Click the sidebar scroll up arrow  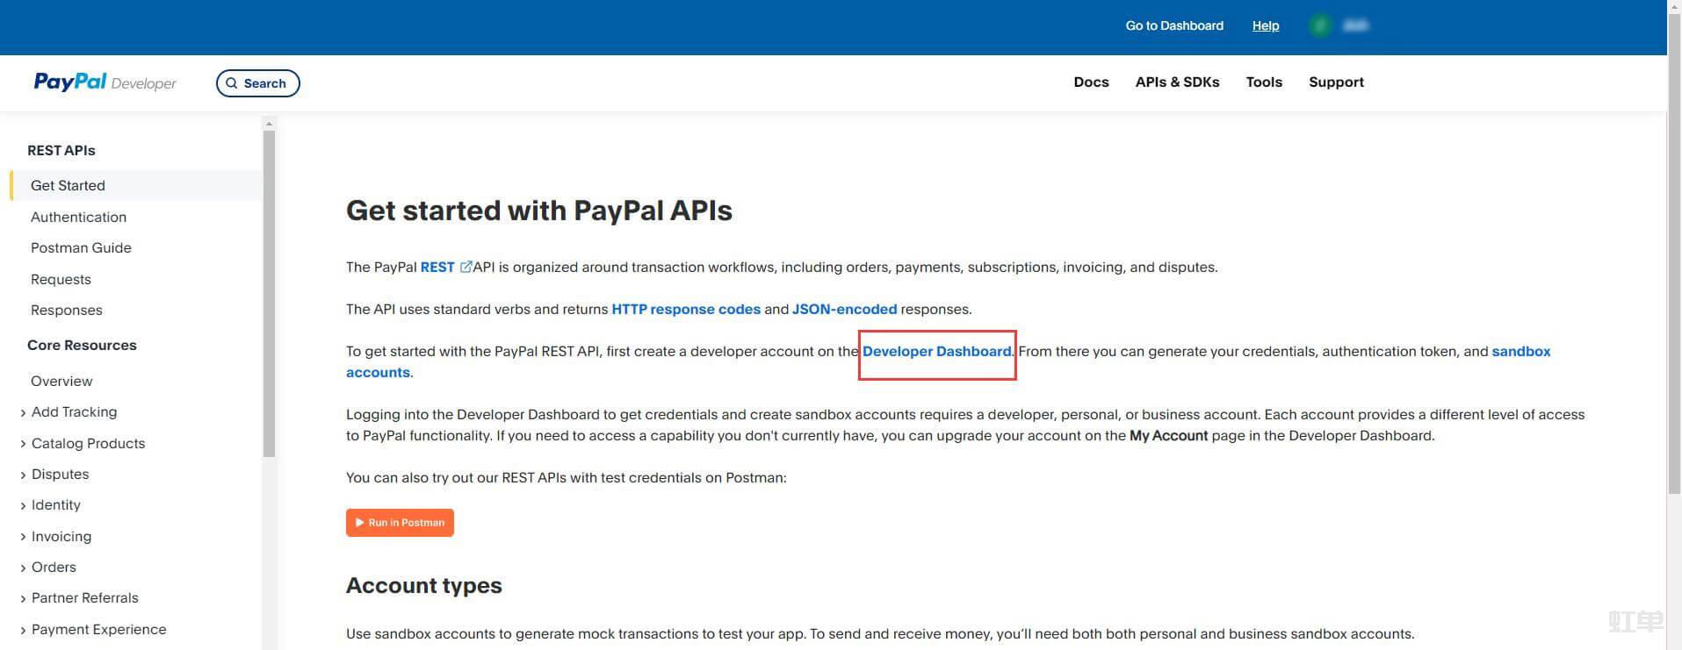tap(269, 124)
